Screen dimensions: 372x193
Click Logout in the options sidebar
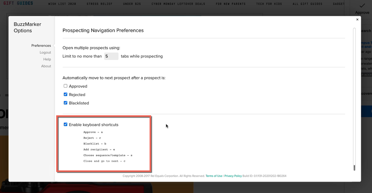point(45,52)
